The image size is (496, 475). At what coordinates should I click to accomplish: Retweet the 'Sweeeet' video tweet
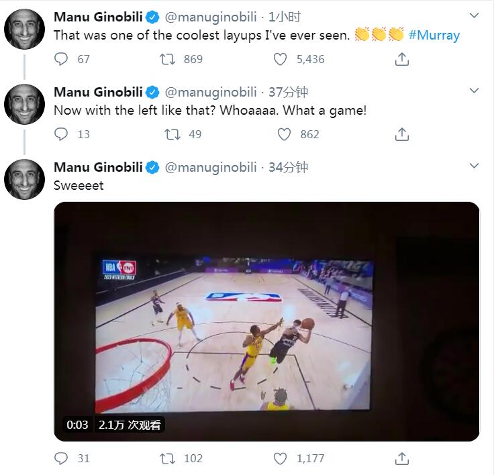(166, 458)
